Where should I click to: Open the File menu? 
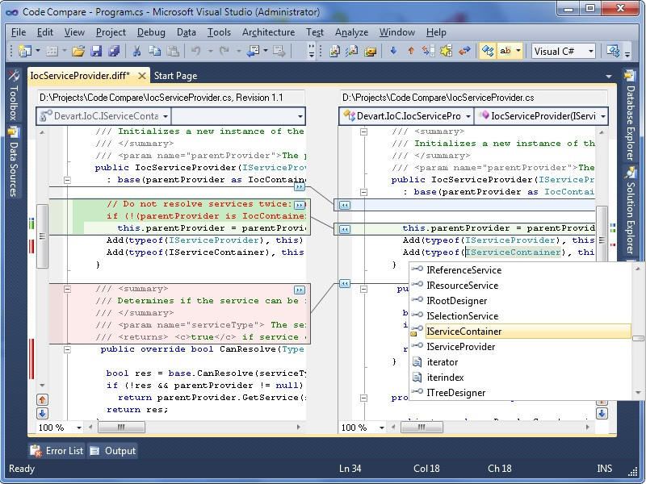point(19,32)
